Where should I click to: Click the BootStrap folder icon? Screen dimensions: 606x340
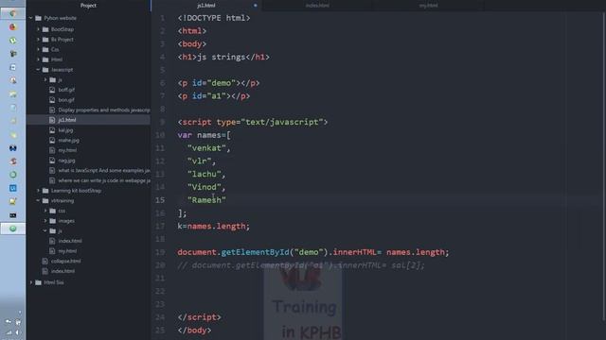click(45, 29)
